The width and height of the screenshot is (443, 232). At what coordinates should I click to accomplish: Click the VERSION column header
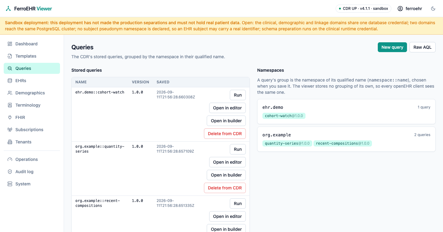point(141,82)
